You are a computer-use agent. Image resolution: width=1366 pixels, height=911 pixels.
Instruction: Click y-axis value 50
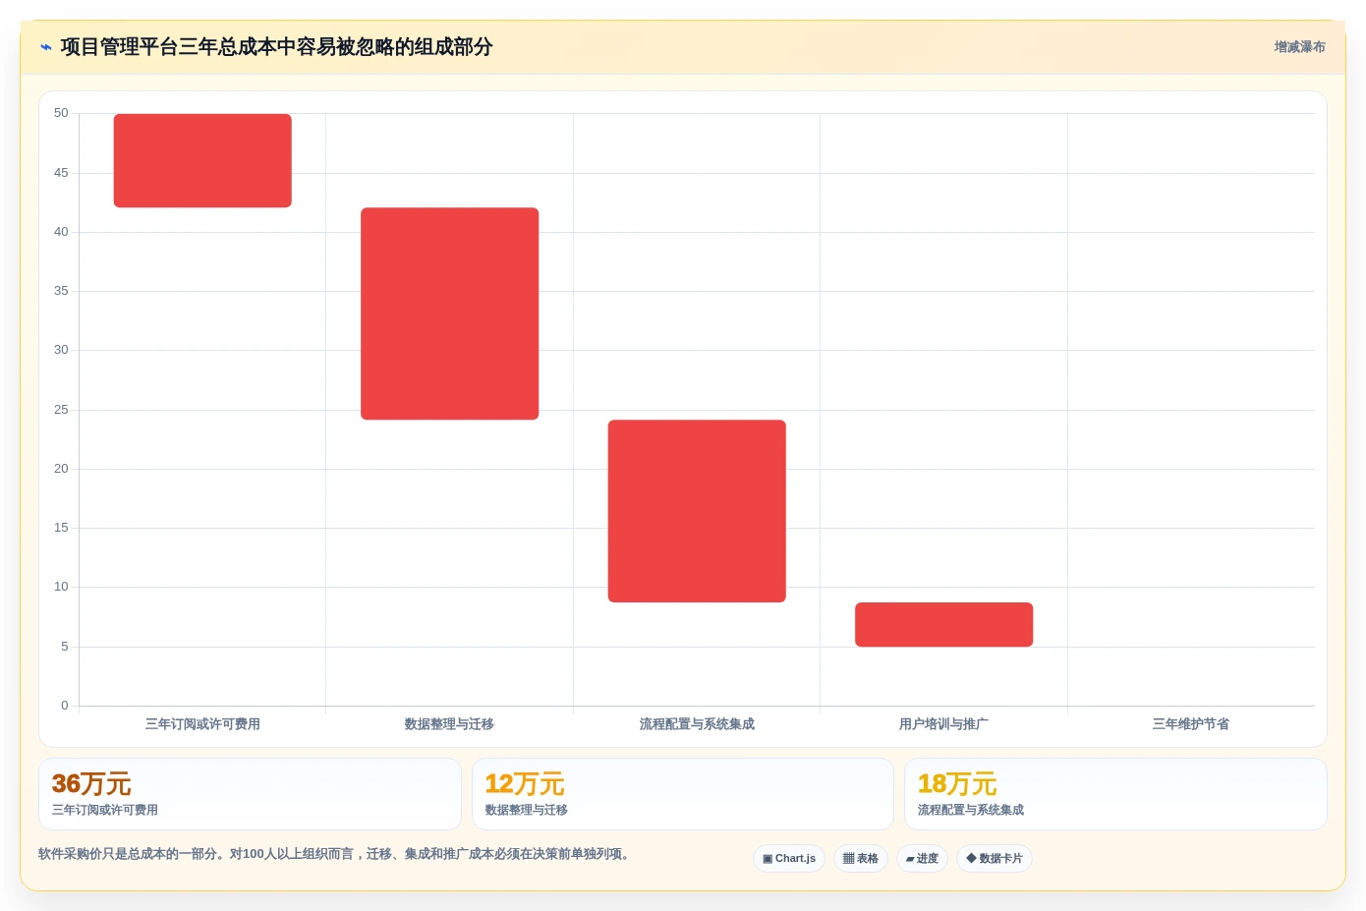pos(61,113)
